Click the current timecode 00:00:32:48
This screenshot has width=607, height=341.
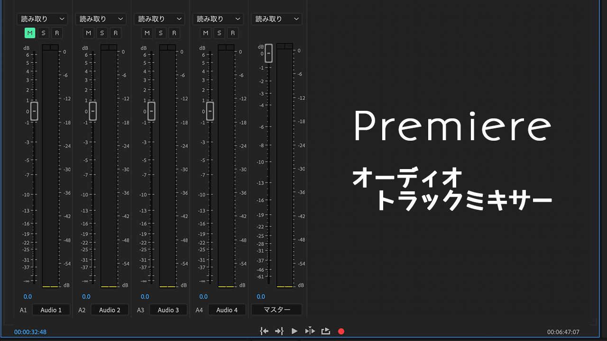[x=30, y=332]
